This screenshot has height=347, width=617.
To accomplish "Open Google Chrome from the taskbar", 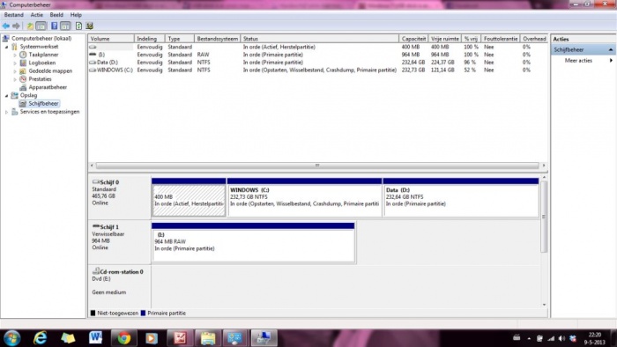I will coord(124,338).
